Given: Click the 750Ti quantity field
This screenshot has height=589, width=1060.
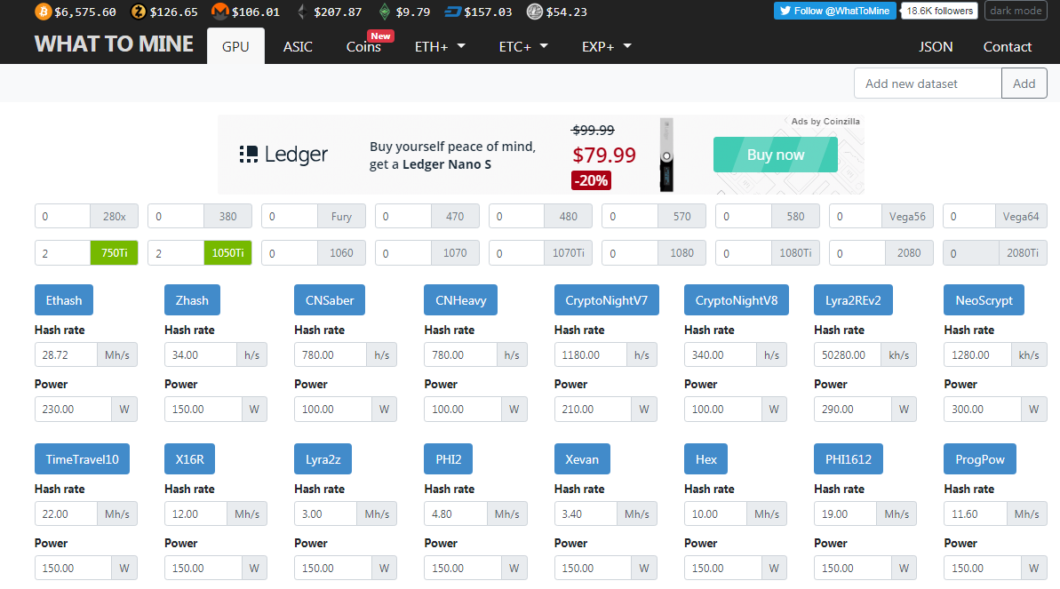Looking at the screenshot, I should (x=63, y=253).
